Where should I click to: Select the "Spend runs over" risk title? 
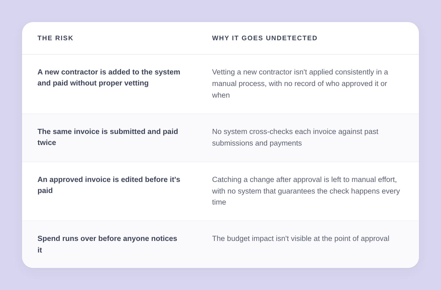point(107,244)
